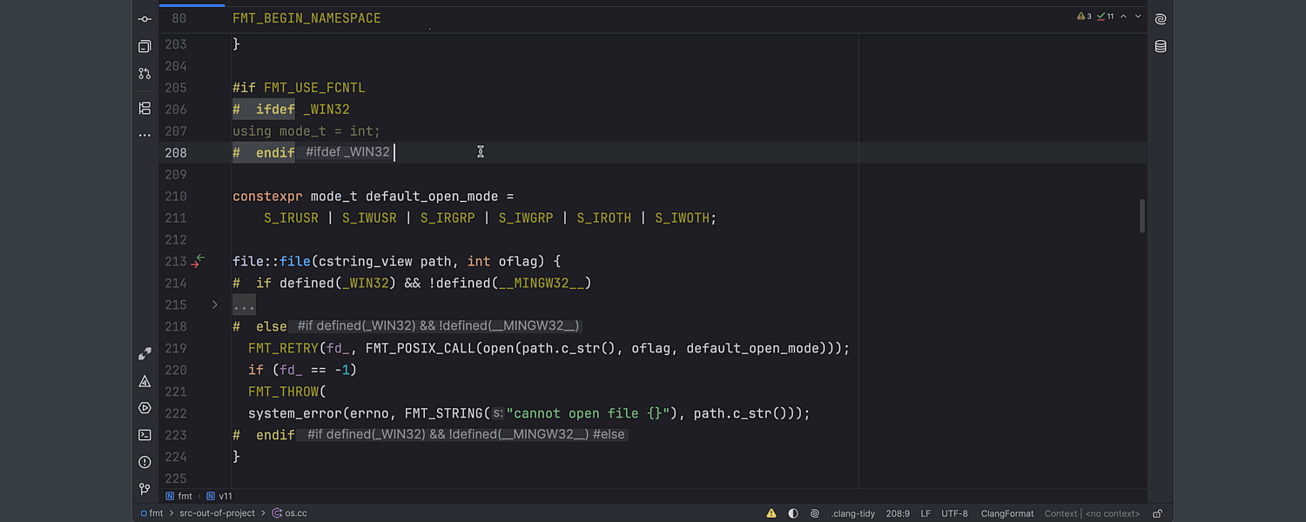
Task: Open the Database tool window
Action: [1160, 45]
